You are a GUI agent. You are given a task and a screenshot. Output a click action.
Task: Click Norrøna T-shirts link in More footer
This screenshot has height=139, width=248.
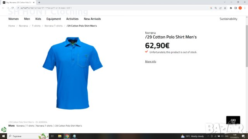(x=44, y=126)
